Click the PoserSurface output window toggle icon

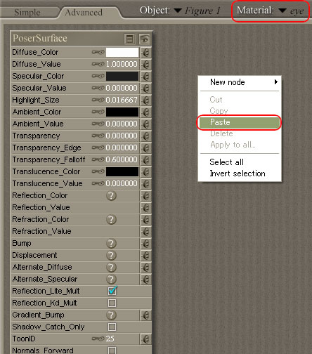(129, 39)
